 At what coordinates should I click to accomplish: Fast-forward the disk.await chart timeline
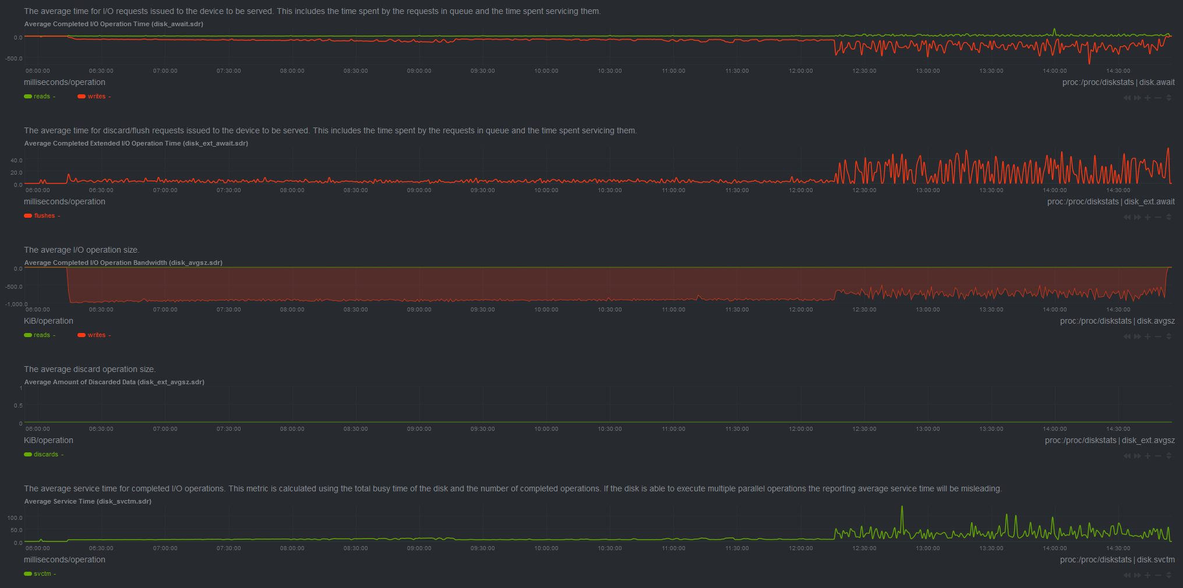pos(1138,98)
